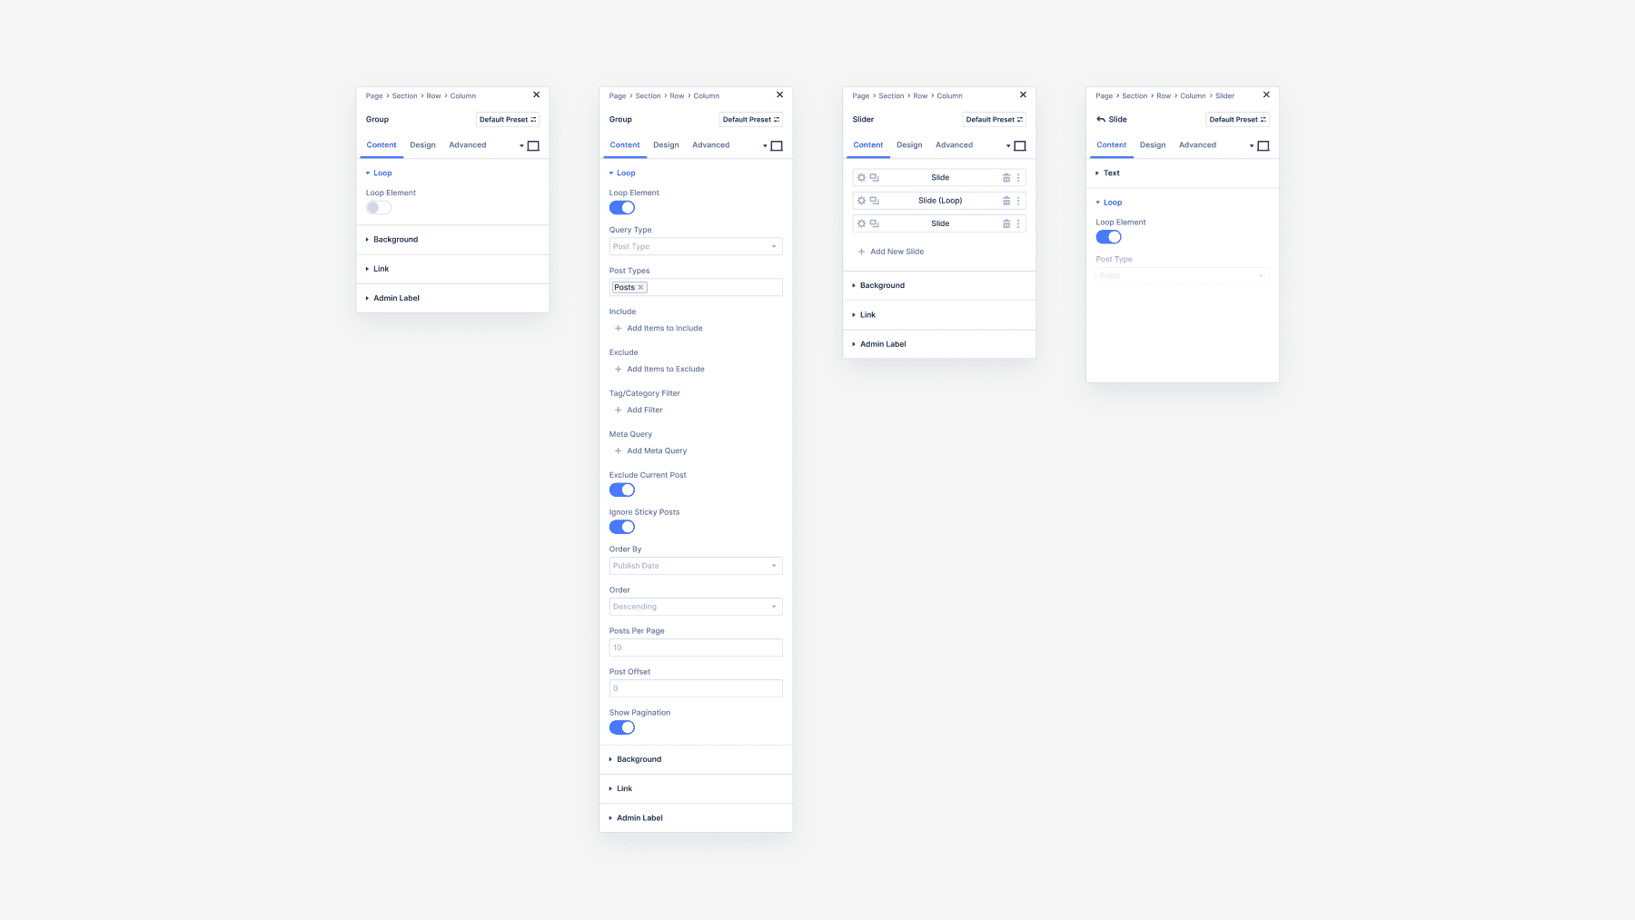
Task: Turn off Show Pagination
Action: click(622, 728)
